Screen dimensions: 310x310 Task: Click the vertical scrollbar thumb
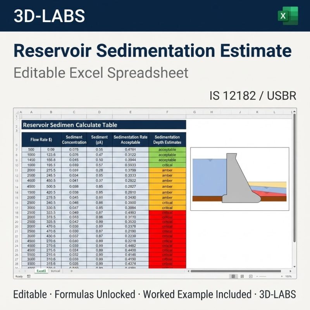point(294,178)
